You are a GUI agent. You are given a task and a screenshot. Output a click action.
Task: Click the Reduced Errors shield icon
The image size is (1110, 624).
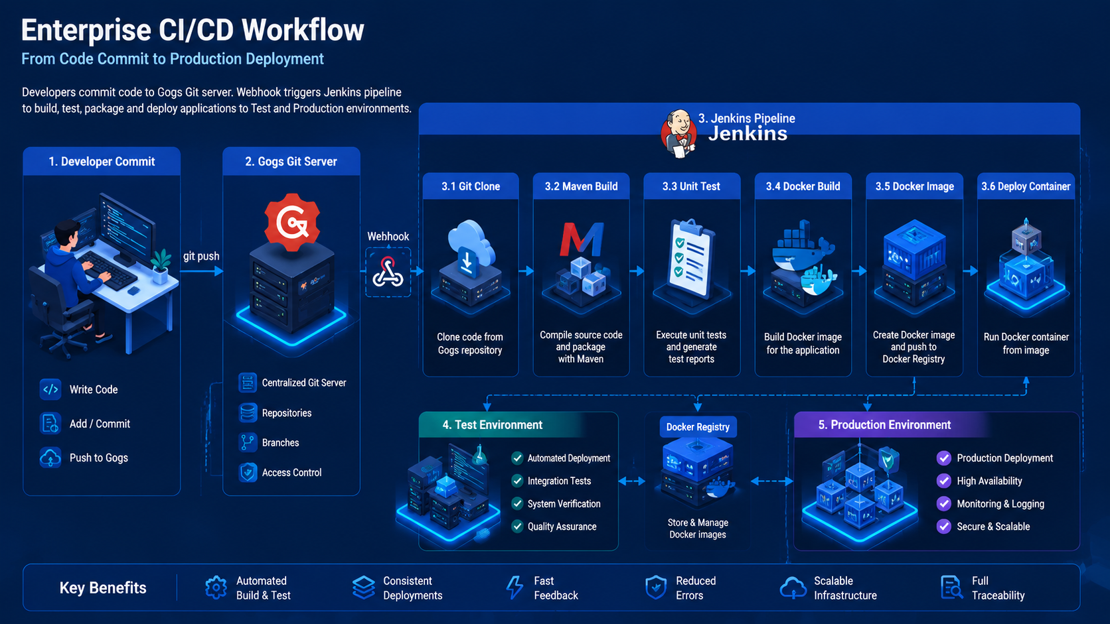coord(656,588)
